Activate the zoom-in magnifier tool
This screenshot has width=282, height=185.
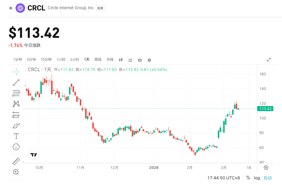coord(16,172)
